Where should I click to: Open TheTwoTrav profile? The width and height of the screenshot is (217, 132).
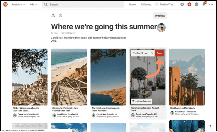click(x=165, y=4)
